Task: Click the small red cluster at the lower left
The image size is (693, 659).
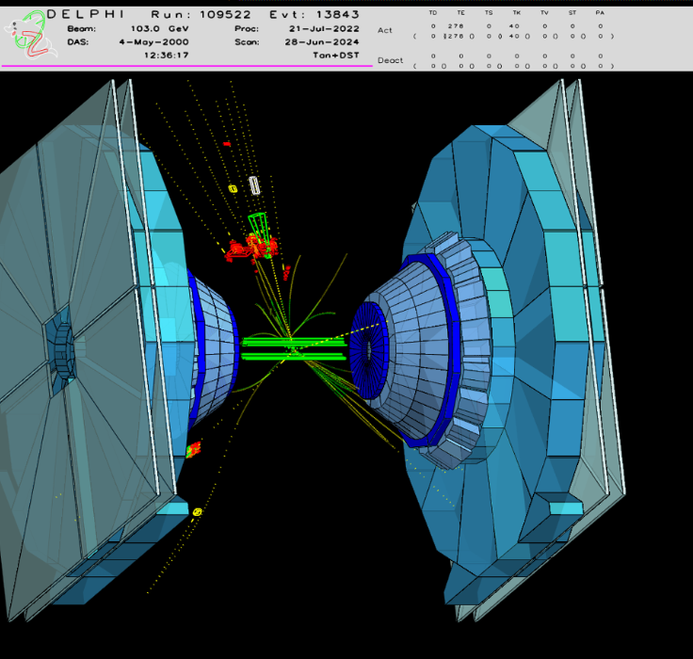Action: click(194, 449)
